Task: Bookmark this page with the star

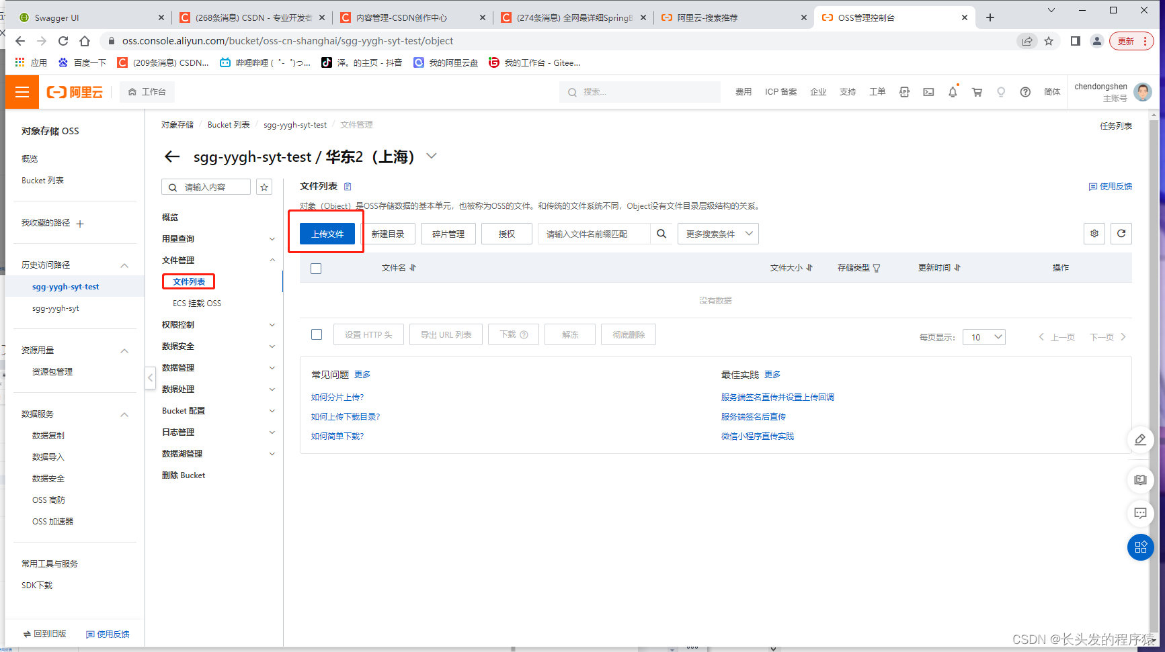Action: 1049,41
